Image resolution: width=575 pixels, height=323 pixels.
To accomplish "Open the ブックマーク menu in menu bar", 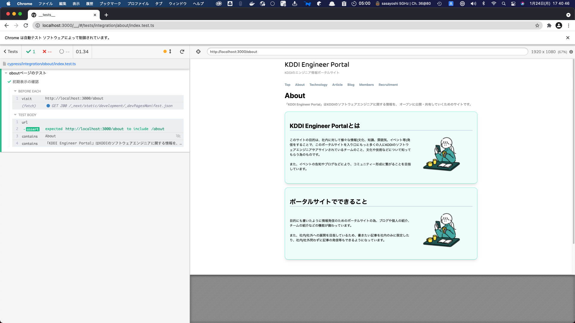I will tap(110, 4).
